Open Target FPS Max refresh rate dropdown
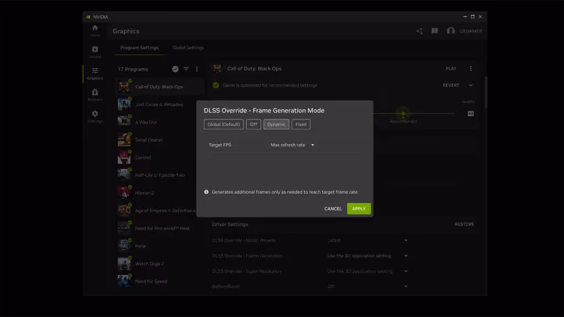Image resolution: width=564 pixels, height=317 pixels. (x=292, y=145)
